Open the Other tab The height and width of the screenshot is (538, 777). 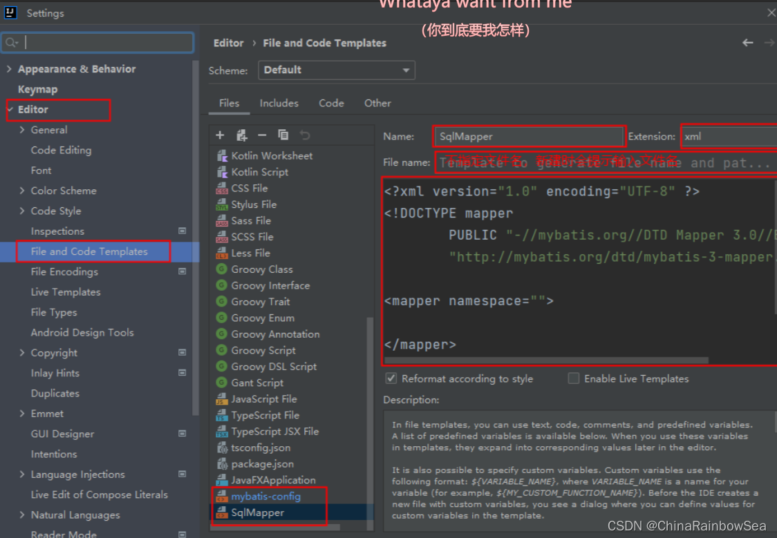click(x=377, y=103)
